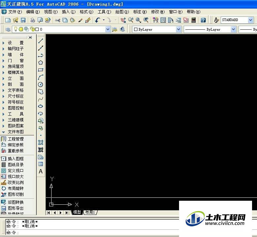Open the ByLayer linetype dropdown
This screenshot has width=257, height=237.
pyautogui.click(x=233, y=29)
